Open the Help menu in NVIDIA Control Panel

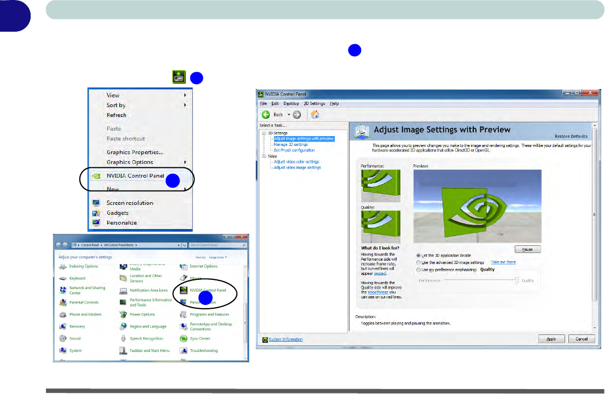coord(334,103)
